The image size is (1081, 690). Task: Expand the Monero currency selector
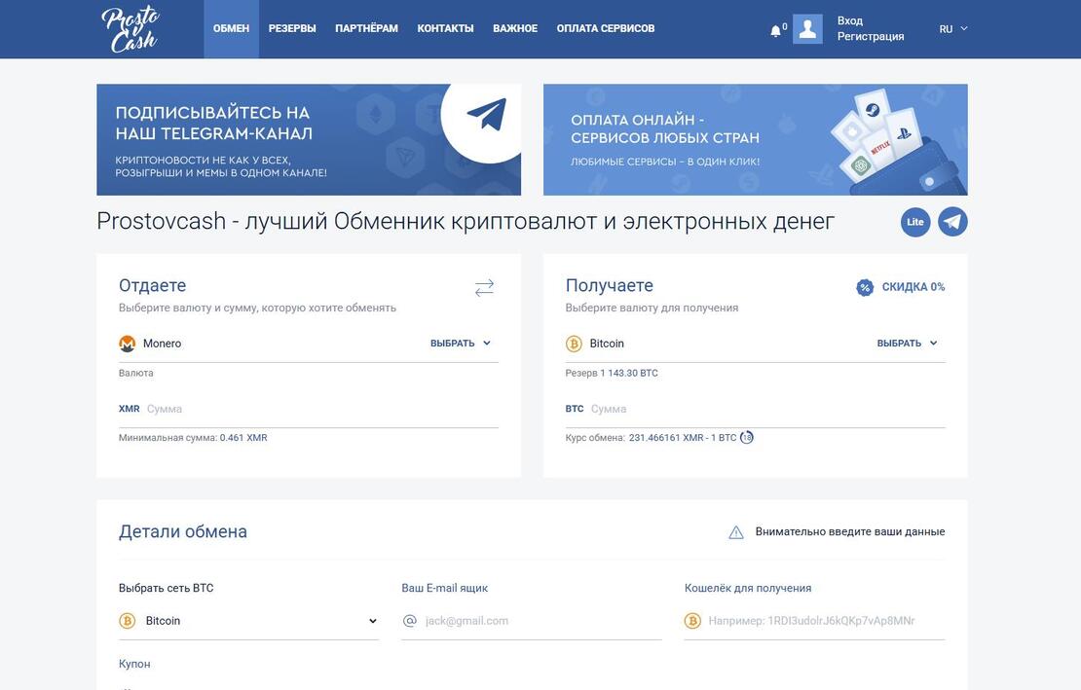[x=461, y=344]
